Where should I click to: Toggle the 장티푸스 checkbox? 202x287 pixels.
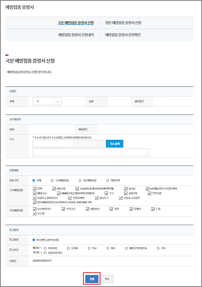[x=97, y=198]
